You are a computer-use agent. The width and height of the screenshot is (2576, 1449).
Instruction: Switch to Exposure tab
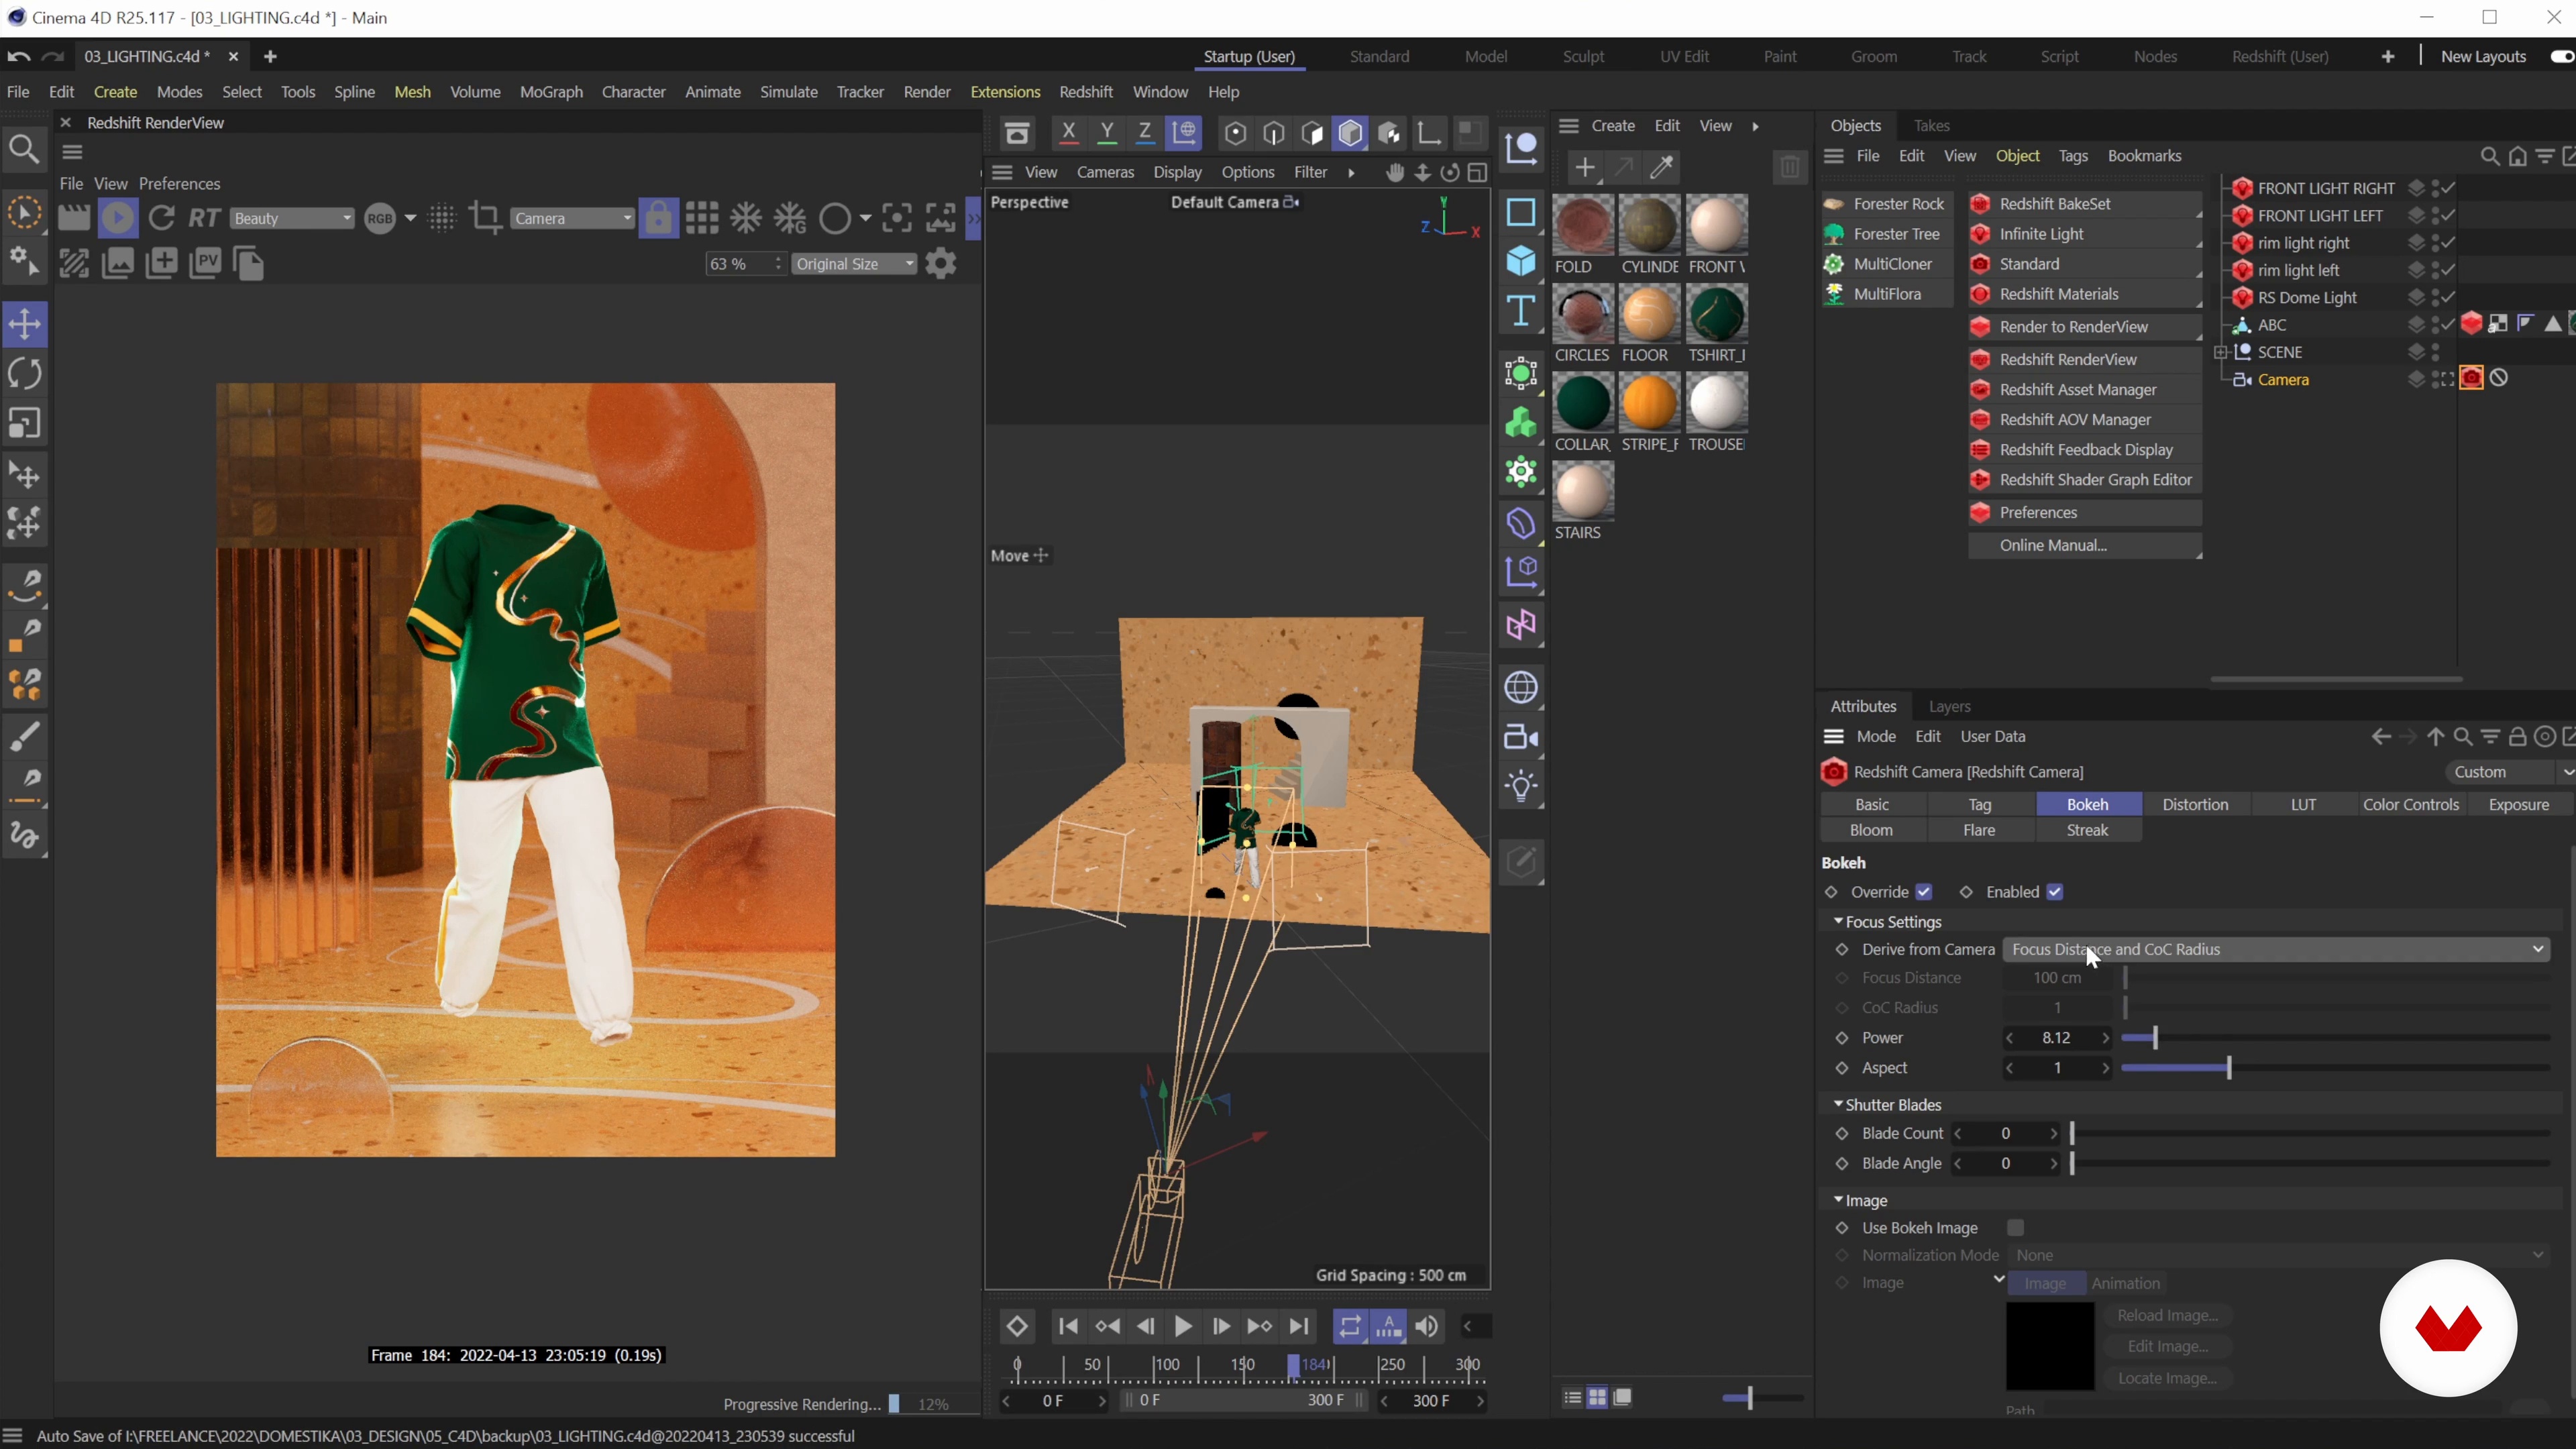tap(2518, 804)
